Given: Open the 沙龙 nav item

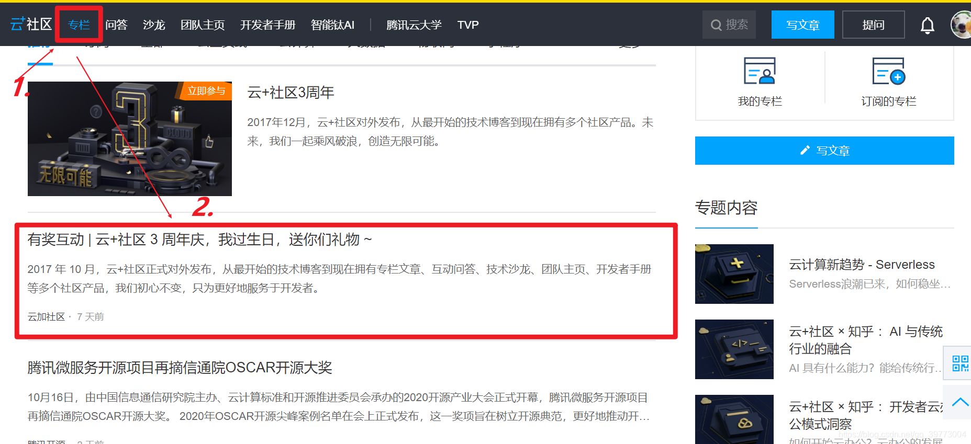Looking at the screenshot, I should click(154, 25).
